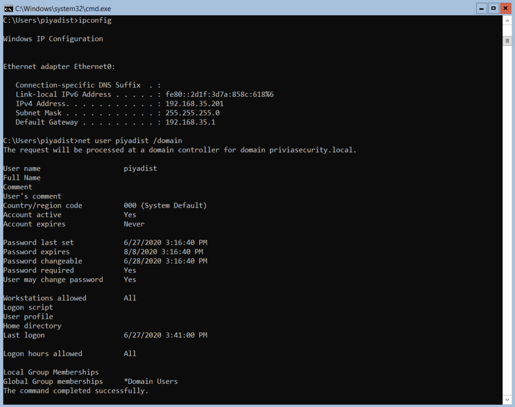Click the 'Logon script' label
Image resolution: width=515 pixels, height=407 pixels.
tap(28, 307)
